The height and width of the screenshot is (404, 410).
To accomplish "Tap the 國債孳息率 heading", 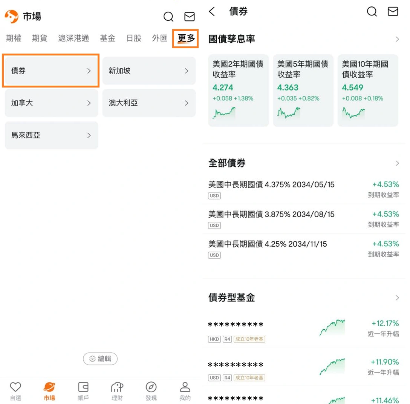I will pyautogui.click(x=231, y=39).
